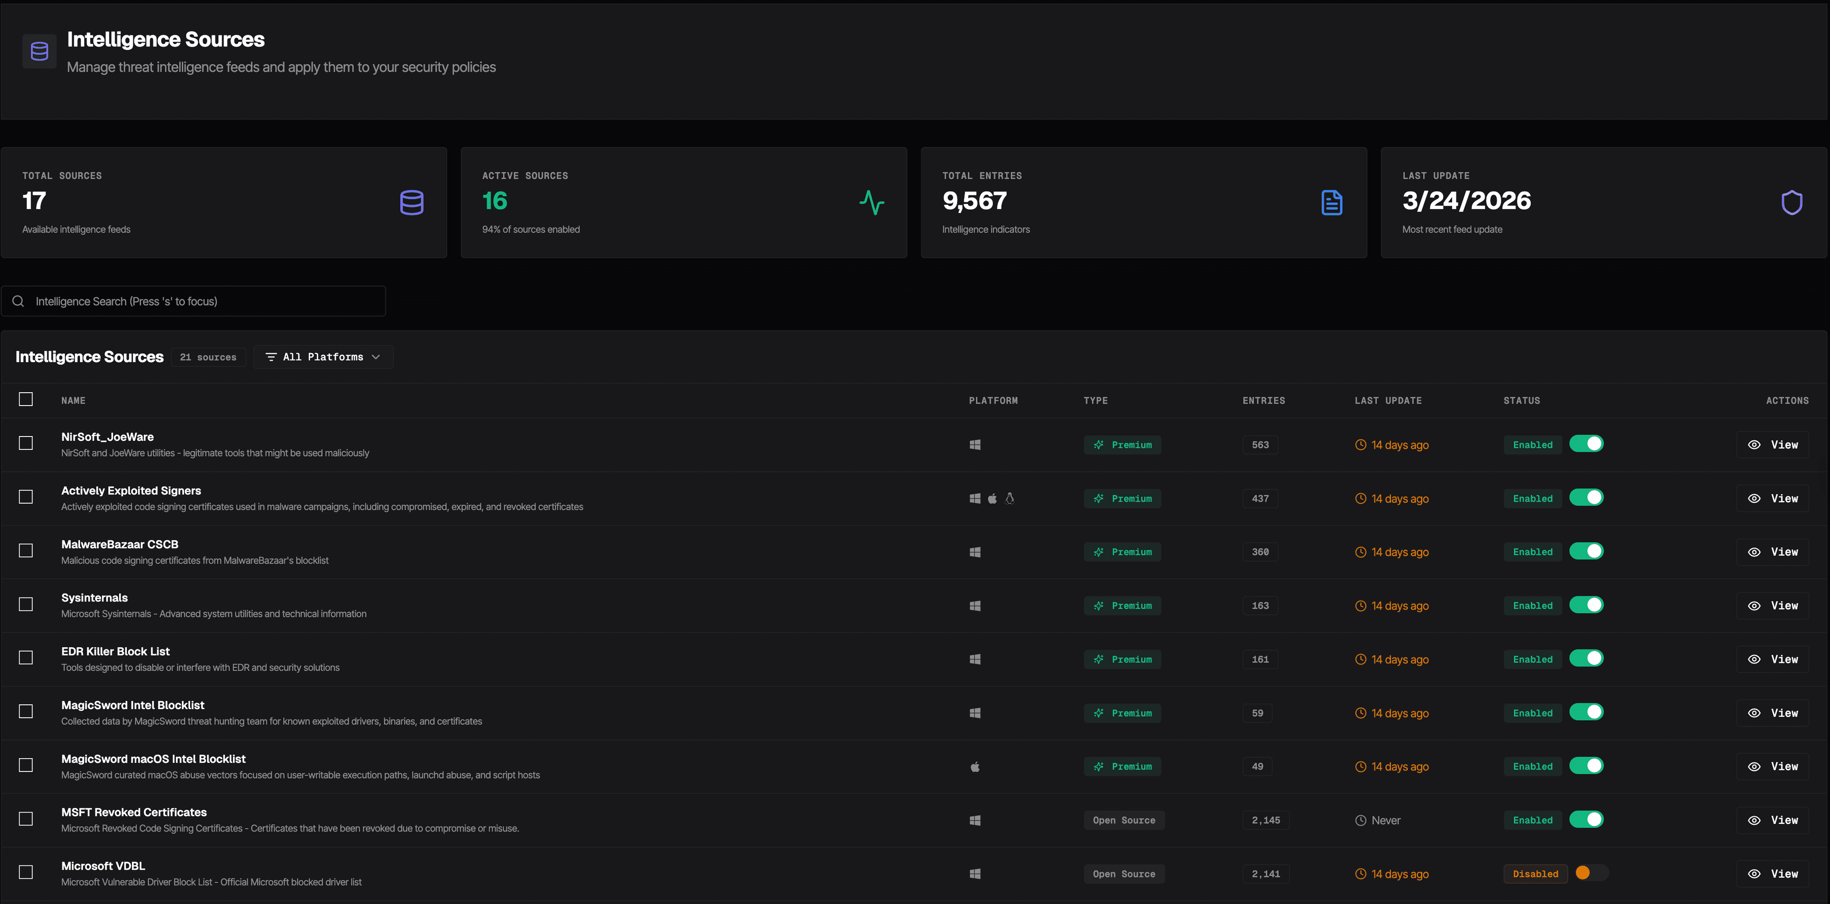The image size is (1830, 904).
Task: Click the clock icon beside MSFT Revoked Certificates' Never
Action: pyautogui.click(x=1361, y=820)
